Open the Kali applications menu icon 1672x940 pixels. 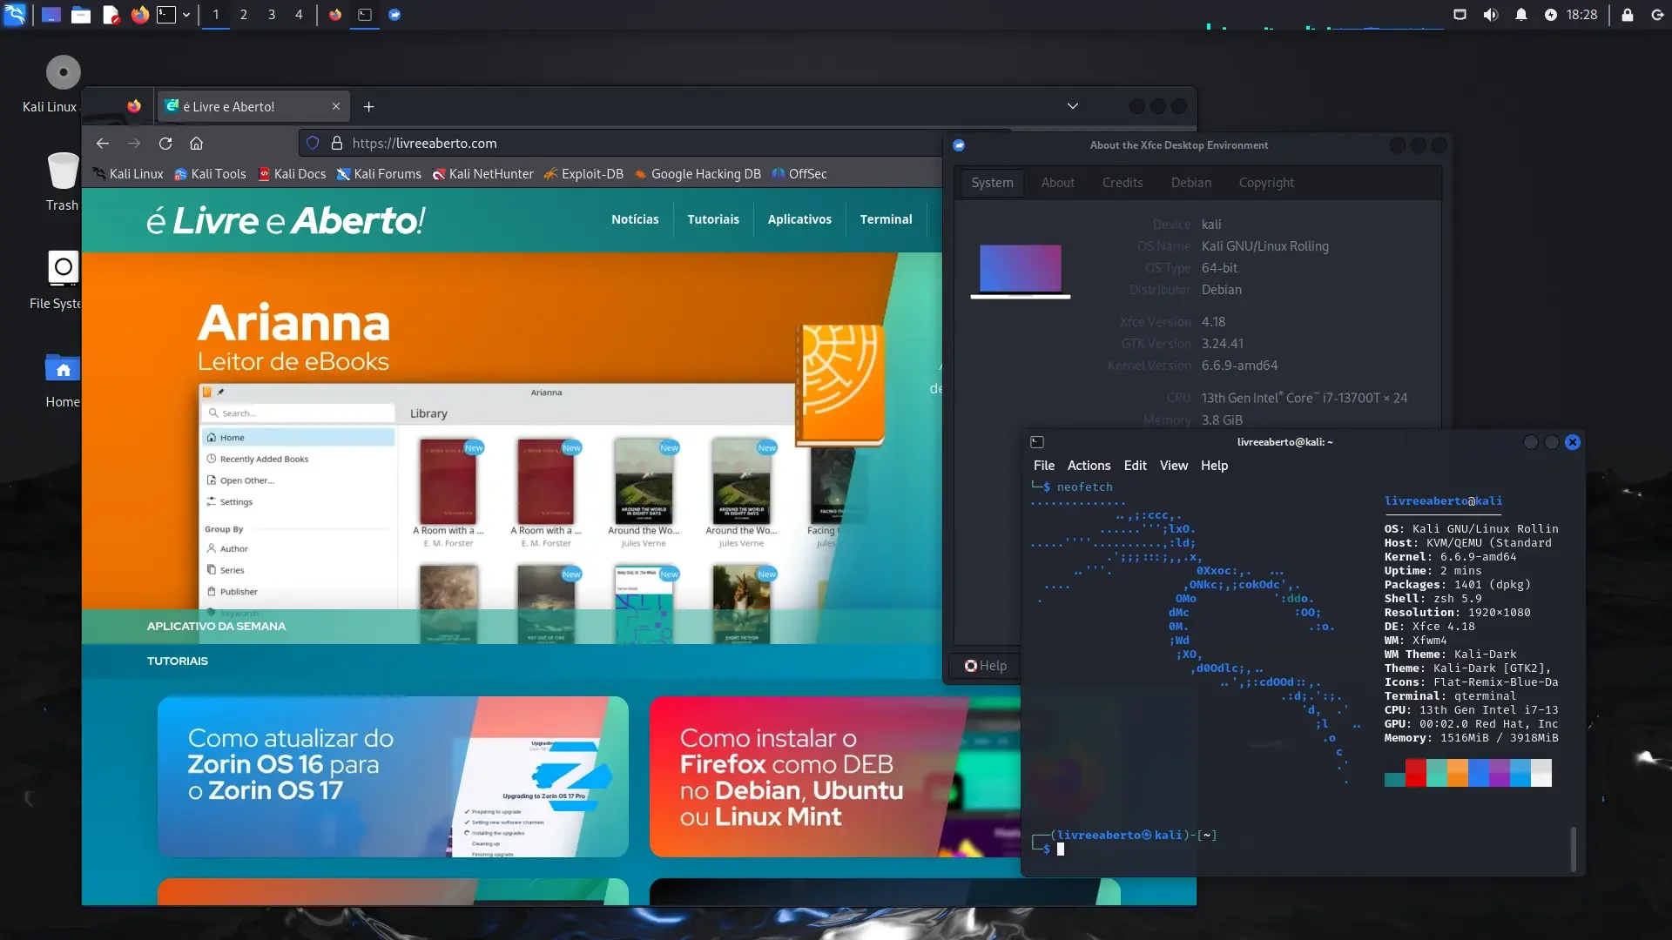[x=15, y=14]
